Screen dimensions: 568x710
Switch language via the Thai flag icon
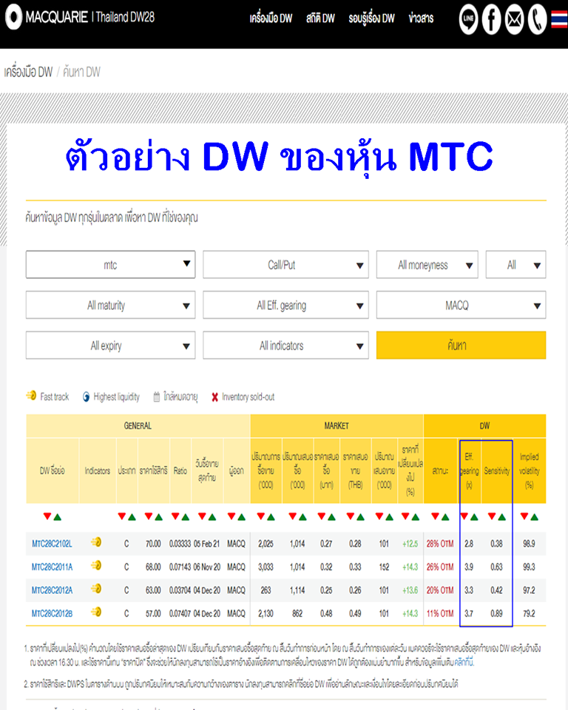tap(559, 19)
